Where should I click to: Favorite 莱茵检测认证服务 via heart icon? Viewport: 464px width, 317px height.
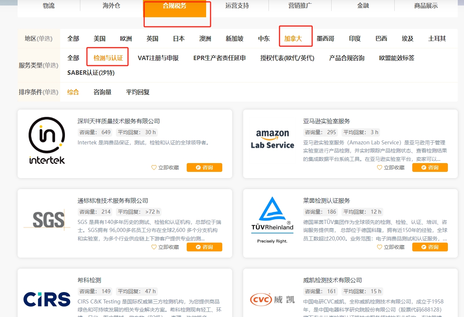coord(380,247)
